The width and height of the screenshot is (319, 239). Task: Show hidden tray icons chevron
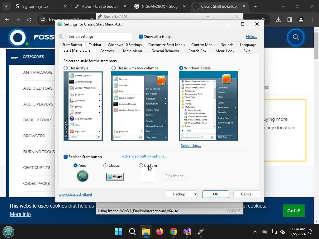tap(255, 232)
